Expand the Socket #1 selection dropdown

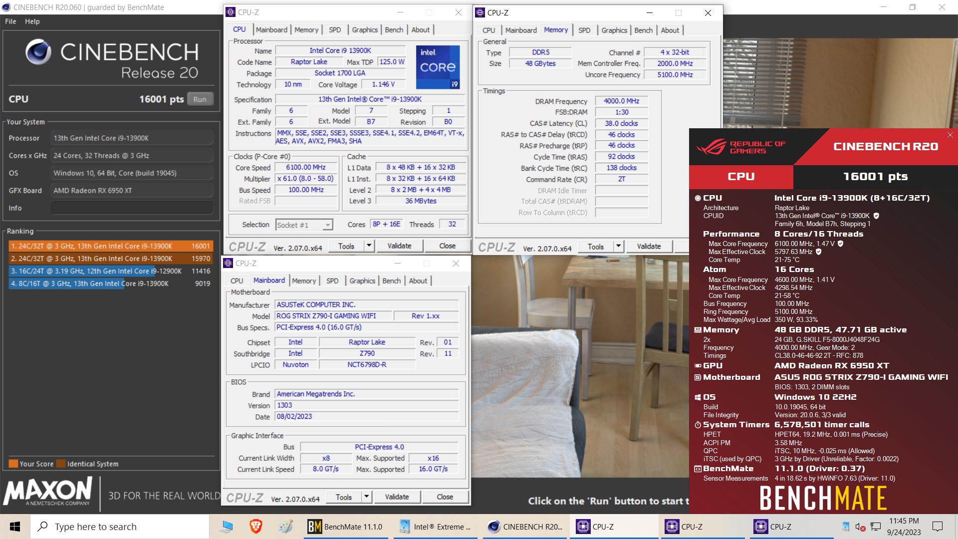[327, 225]
